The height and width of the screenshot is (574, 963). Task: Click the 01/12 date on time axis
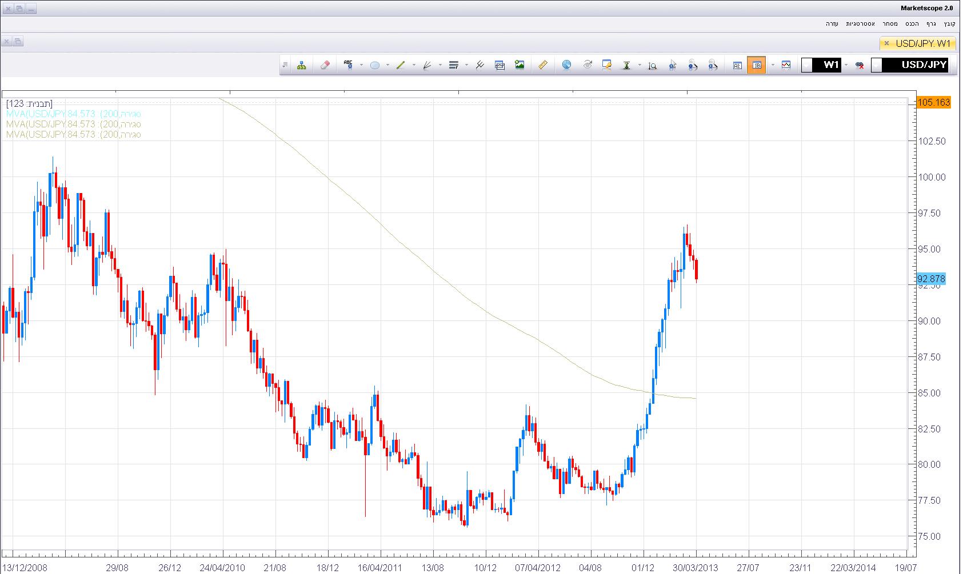[643, 568]
